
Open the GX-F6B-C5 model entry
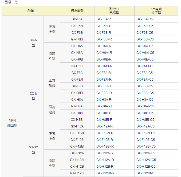pos(144,33)
